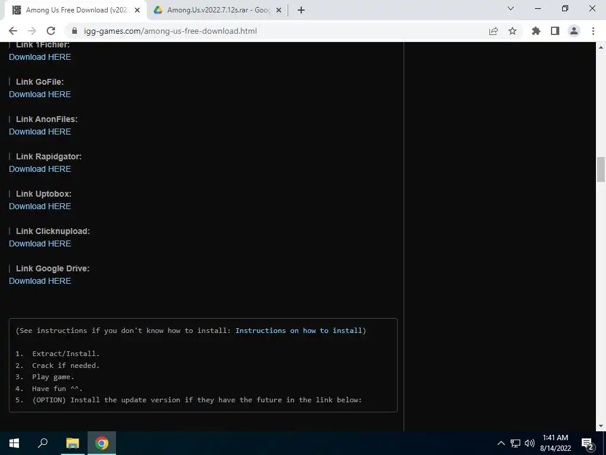Screen dimensions: 606x455
Task: Open Instructions on how to install link
Action: pyautogui.click(x=299, y=331)
